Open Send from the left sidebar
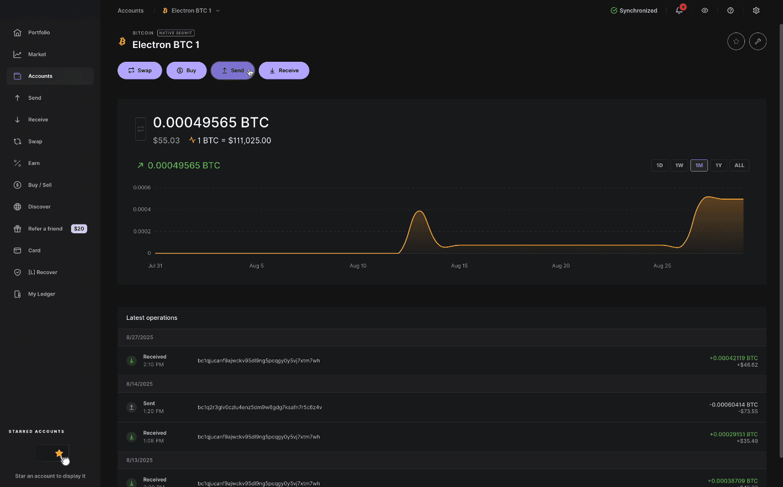This screenshot has height=487, width=783. [x=50, y=98]
